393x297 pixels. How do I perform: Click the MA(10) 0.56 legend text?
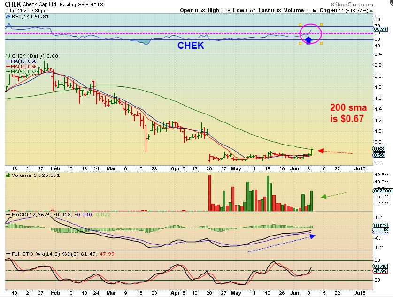[23, 67]
